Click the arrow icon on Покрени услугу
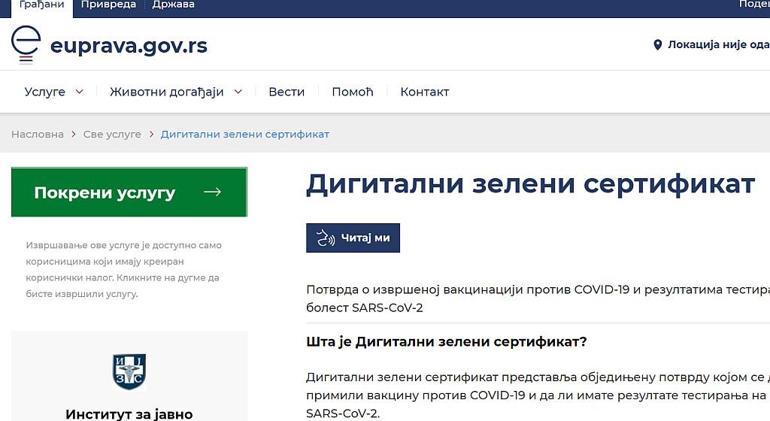The width and height of the screenshot is (770, 421). (x=212, y=192)
